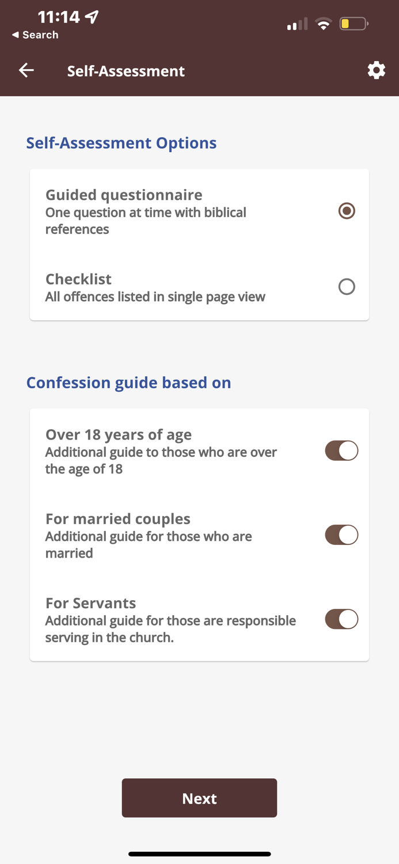Tap the home indicator bar at screen bottom
The image size is (399, 864).
click(199, 854)
